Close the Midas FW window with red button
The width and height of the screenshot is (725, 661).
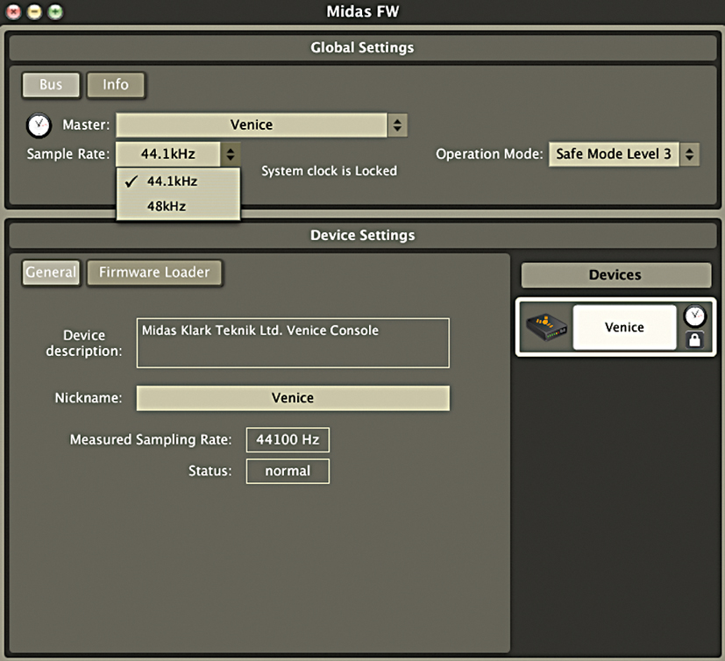pyautogui.click(x=13, y=11)
